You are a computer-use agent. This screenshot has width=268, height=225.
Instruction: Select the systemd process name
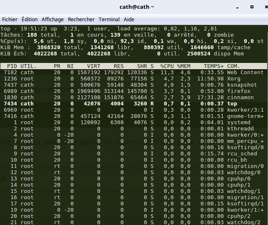pyautogui.click(x=238, y=122)
